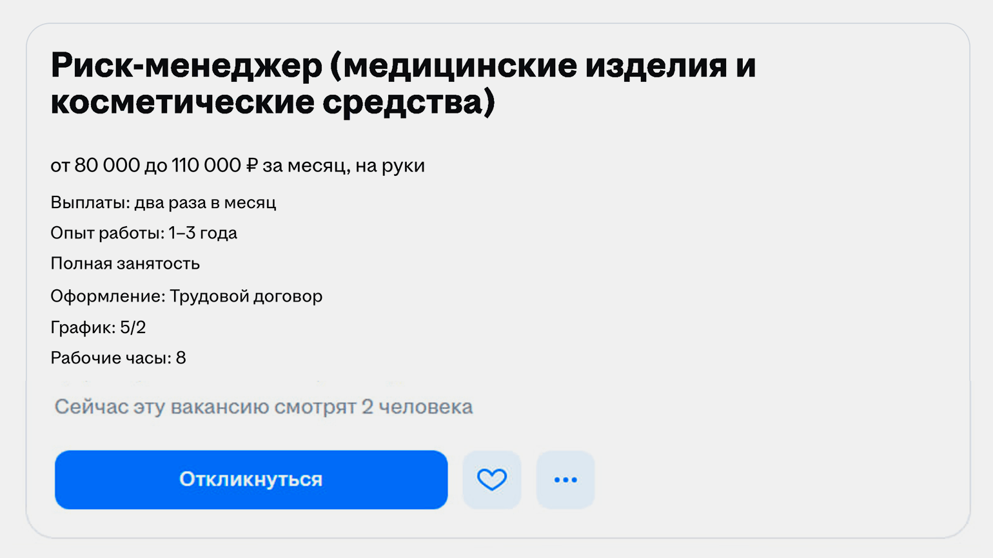Image resolution: width=993 pixels, height=558 pixels.
Task: Click "два раза в месяц" payout value
Action: tap(205, 202)
